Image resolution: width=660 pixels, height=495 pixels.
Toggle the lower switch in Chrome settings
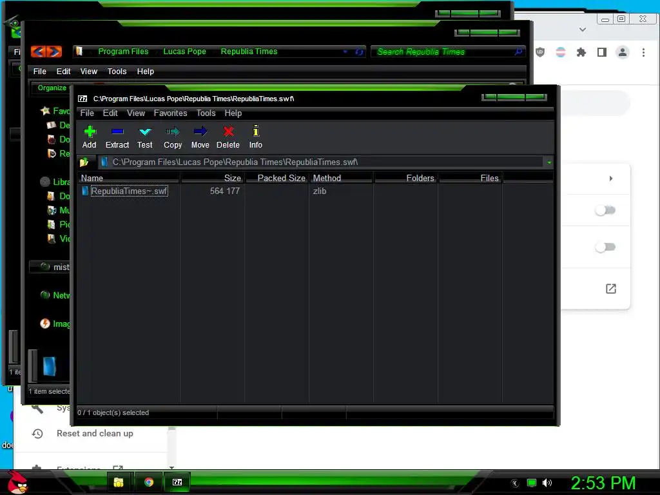605,247
